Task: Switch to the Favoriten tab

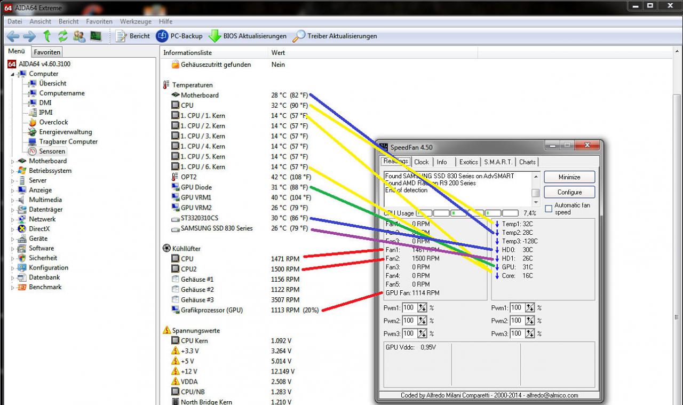Action: tap(47, 52)
